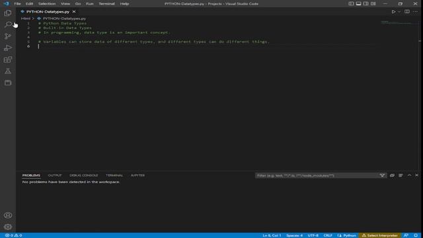This screenshot has height=238, width=423.
Task: Select the PYTHON-Datatypes.py editor tab
Action: point(48,12)
